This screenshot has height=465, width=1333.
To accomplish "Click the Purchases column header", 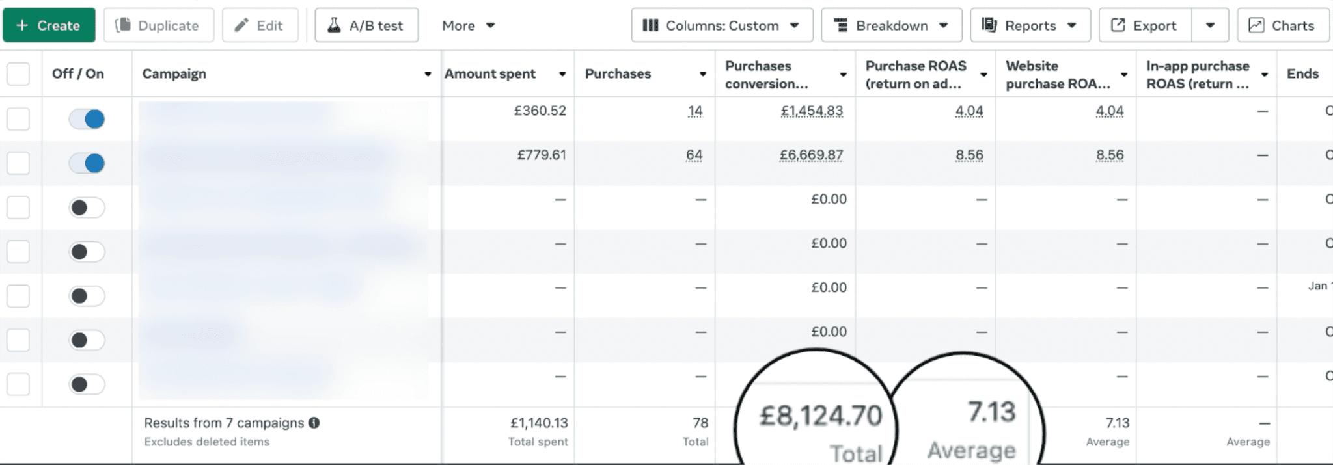I will point(618,74).
